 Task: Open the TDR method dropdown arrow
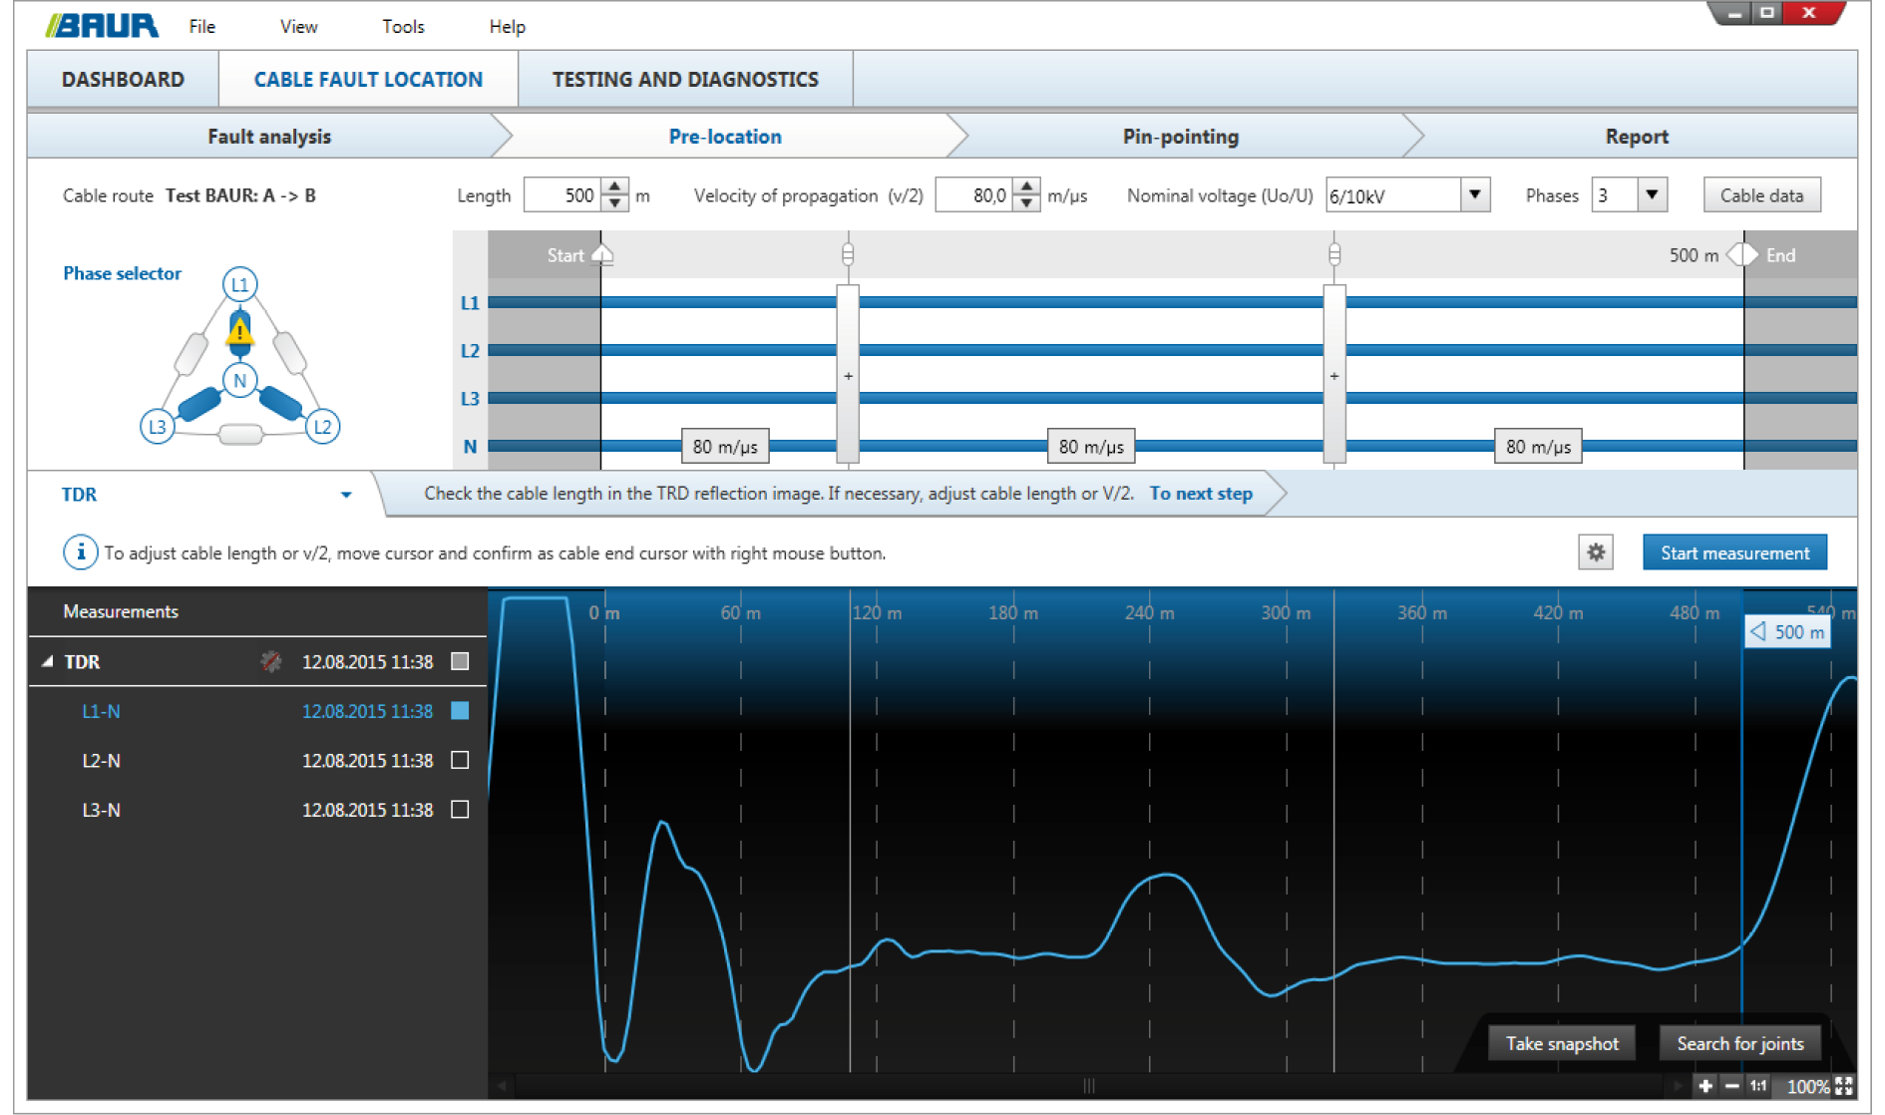pyautogui.click(x=346, y=495)
